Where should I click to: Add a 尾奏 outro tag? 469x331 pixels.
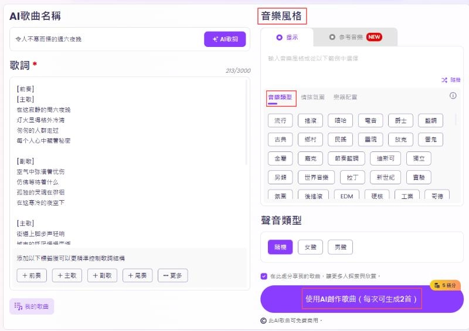[x=138, y=276]
